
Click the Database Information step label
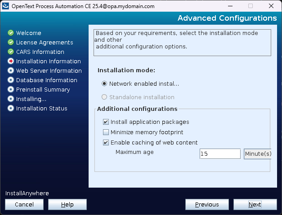[47, 80]
